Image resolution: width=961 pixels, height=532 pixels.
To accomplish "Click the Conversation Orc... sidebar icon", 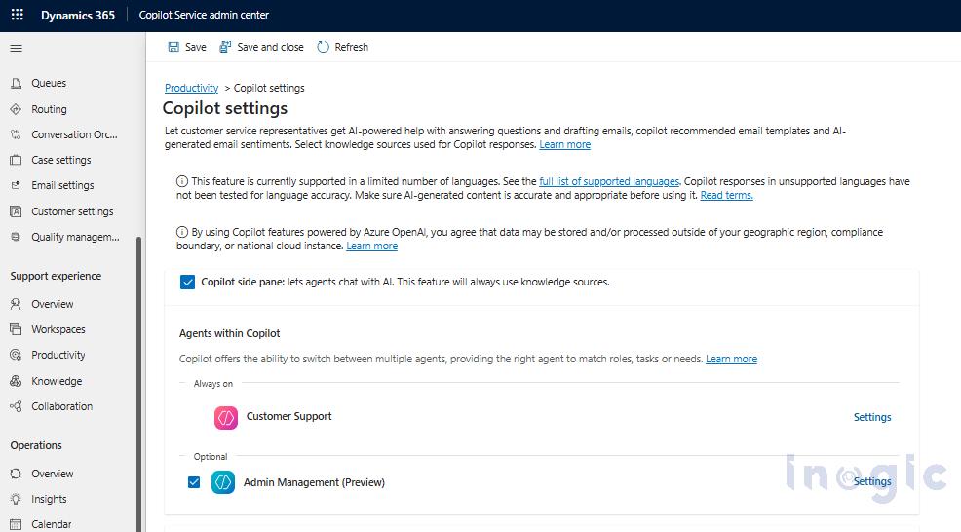I will (16, 134).
